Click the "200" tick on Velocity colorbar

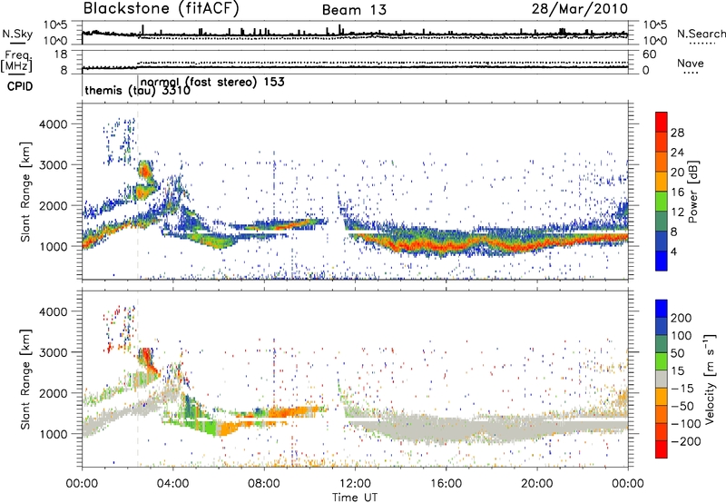tap(682, 318)
